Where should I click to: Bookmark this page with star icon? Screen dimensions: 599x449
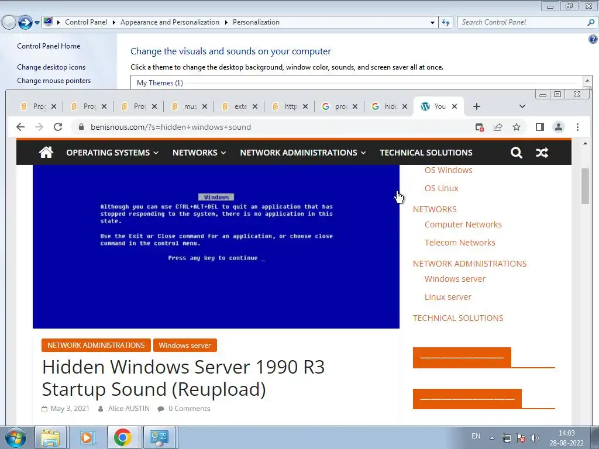click(517, 127)
